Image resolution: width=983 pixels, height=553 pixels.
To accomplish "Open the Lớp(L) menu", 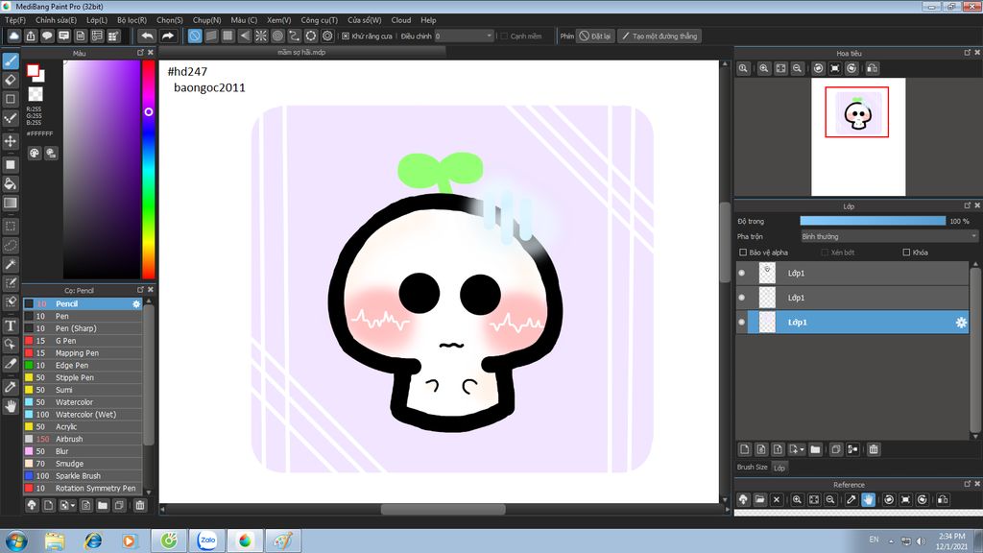I will click(x=97, y=20).
